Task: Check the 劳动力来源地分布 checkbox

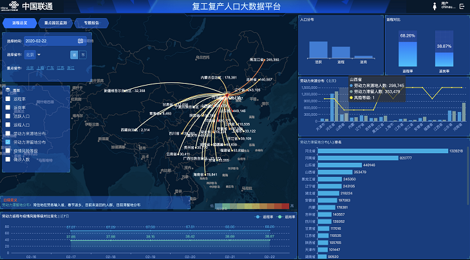Action: click(x=8, y=134)
